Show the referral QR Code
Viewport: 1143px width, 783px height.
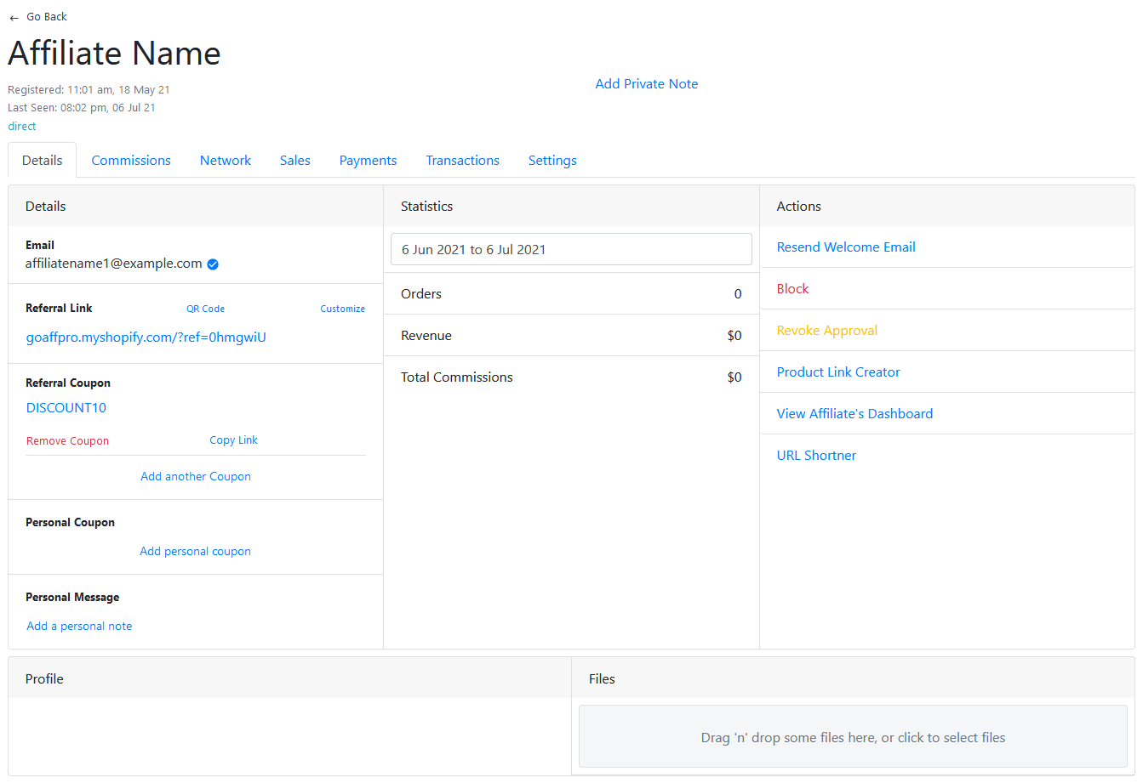[205, 309]
